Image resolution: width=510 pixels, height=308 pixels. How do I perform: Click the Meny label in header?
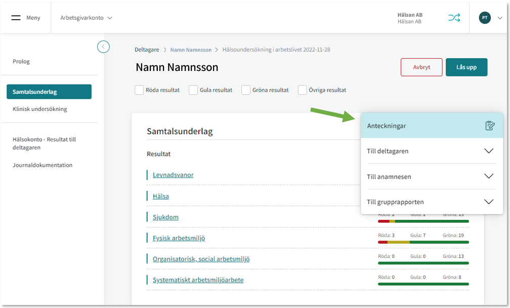tap(33, 18)
